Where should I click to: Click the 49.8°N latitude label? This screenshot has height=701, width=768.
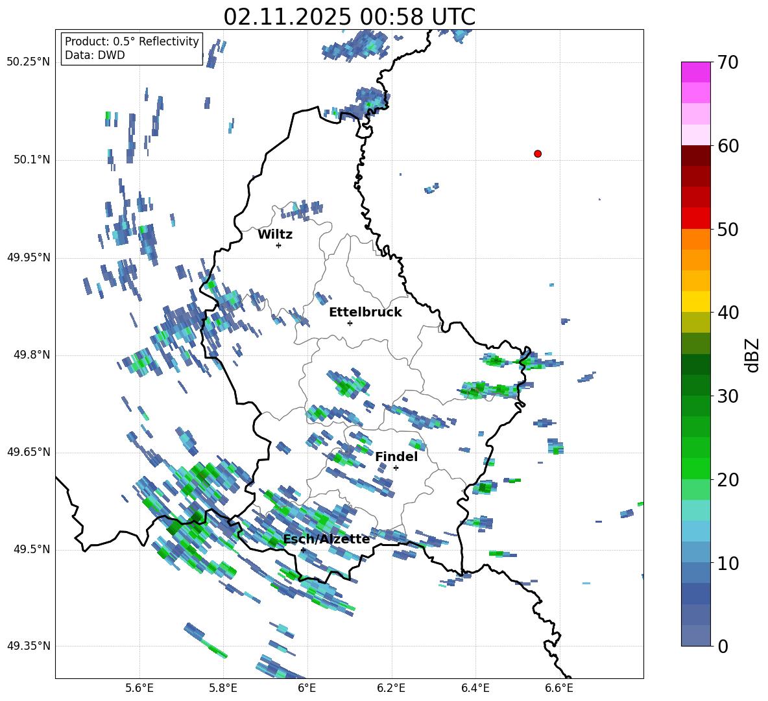[32, 355]
